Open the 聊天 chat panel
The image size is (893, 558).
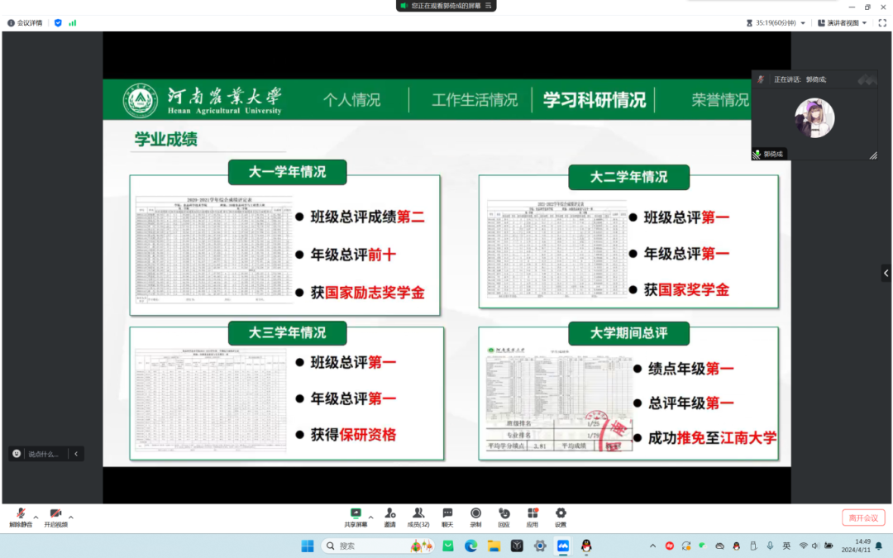447,513
